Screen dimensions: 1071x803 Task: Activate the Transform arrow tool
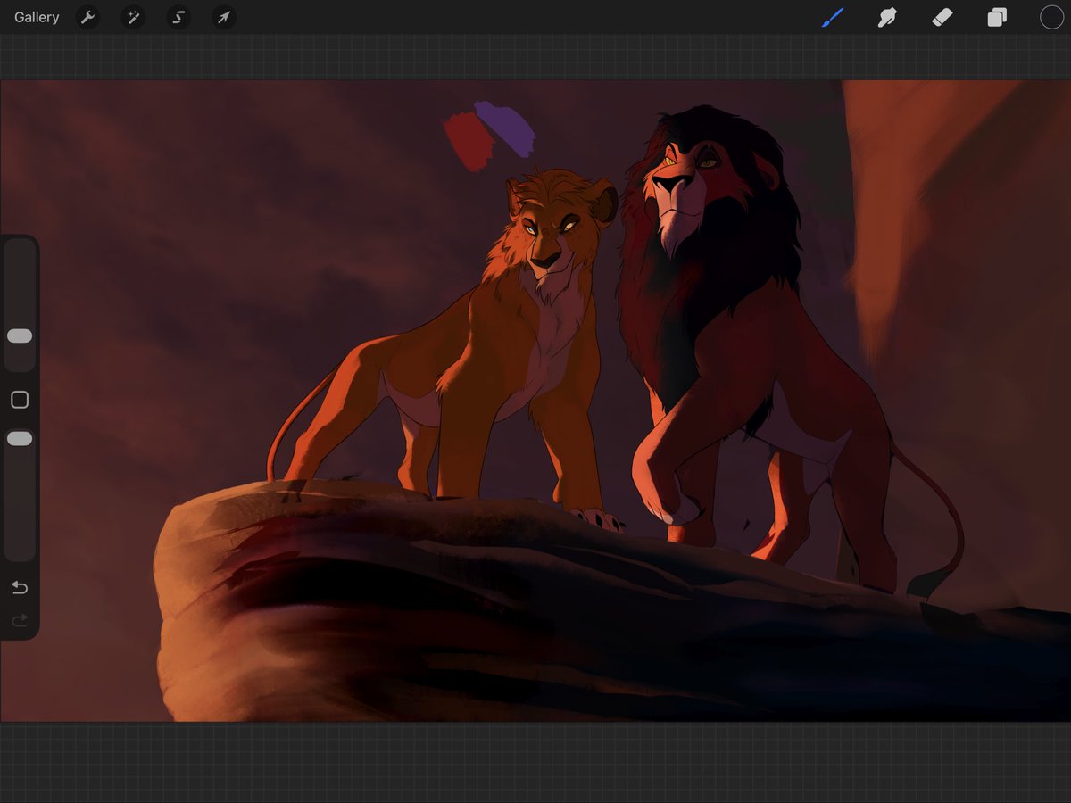click(224, 17)
